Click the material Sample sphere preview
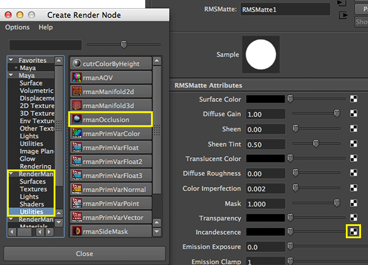368x265 pixels. click(x=261, y=54)
